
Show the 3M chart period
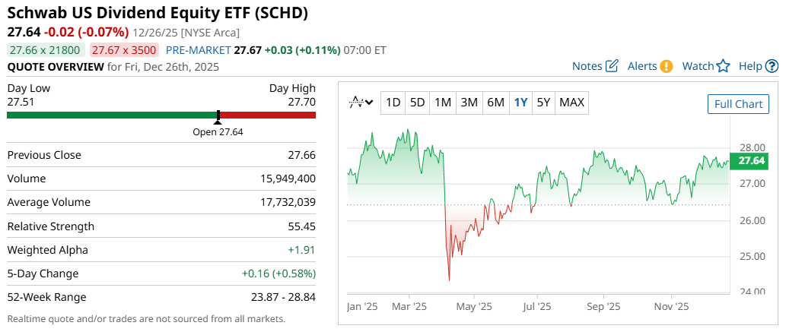469,103
